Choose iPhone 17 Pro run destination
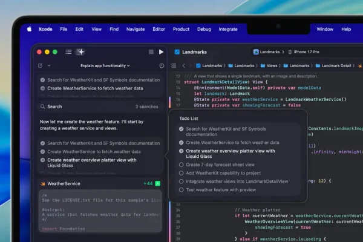Screen dimensions: 363x242 point(304,52)
